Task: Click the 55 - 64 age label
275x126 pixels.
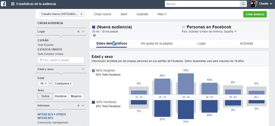Action: [x=233, y=97]
